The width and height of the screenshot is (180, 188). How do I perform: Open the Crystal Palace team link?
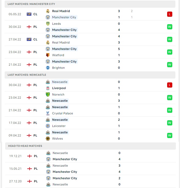point(62,113)
